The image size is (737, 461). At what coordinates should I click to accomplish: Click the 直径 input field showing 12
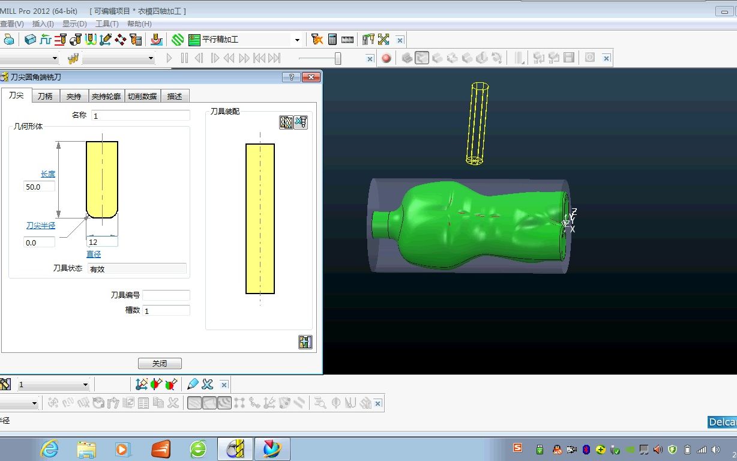click(x=102, y=242)
